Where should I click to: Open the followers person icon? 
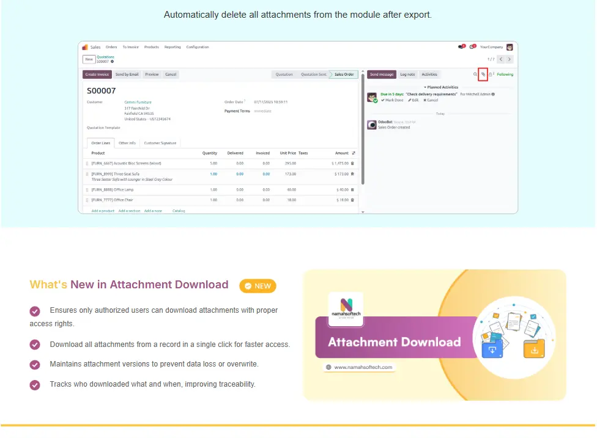[x=491, y=75]
